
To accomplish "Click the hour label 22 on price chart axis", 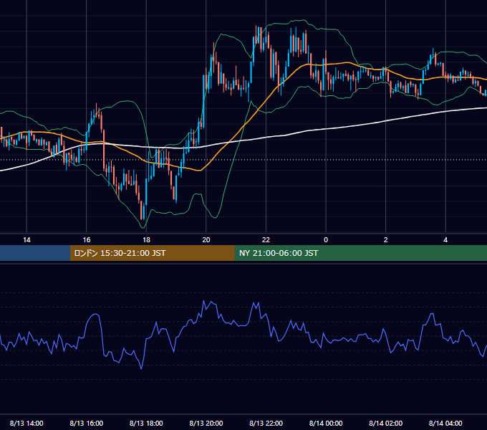I will tap(266, 240).
